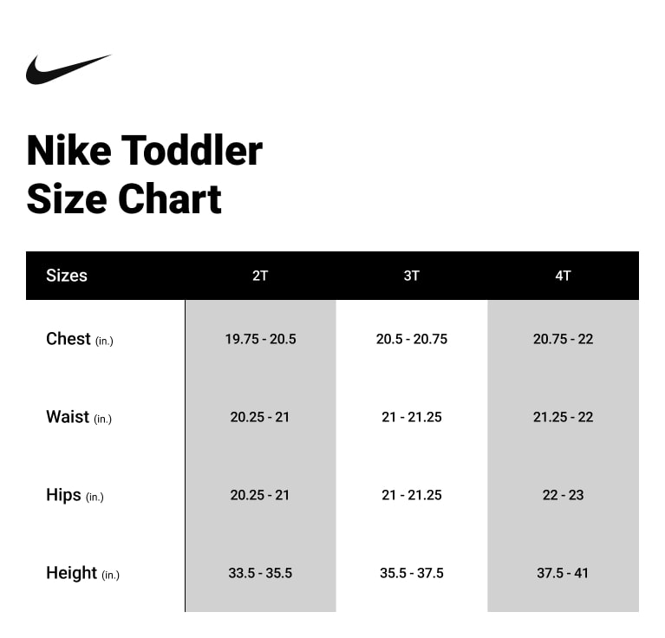Click 2T chest value 19.75 - 20.5

coord(260,339)
